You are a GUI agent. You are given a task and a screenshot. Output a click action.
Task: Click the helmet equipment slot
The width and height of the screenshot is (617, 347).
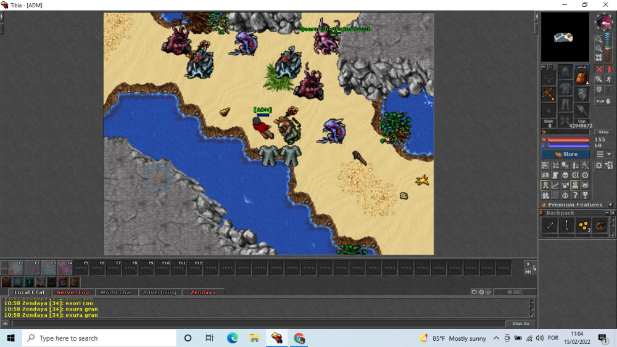tap(565, 72)
